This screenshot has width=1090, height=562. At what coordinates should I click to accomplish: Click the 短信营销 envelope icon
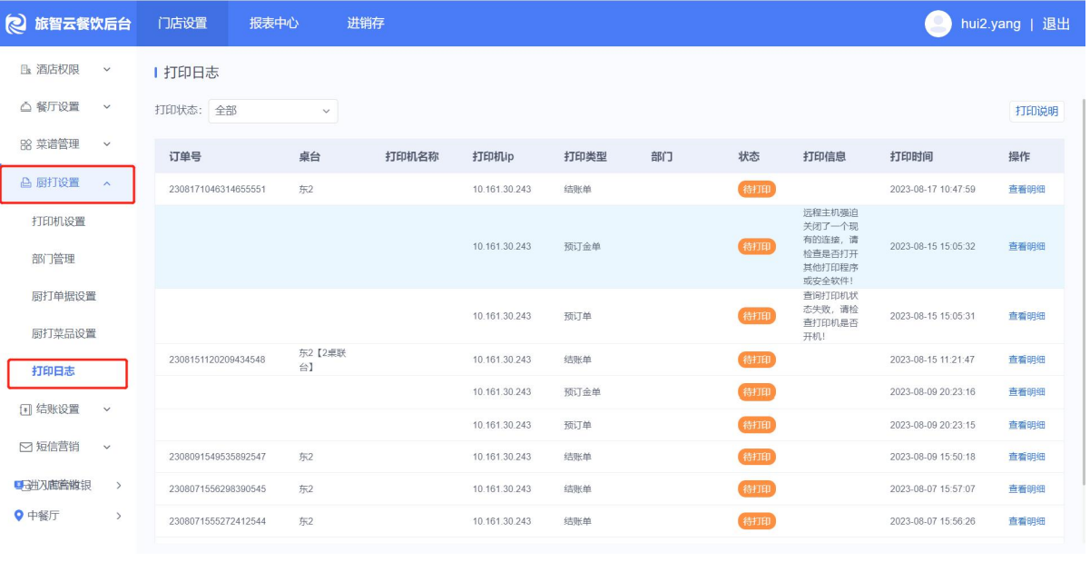click(x=25, y=447)
